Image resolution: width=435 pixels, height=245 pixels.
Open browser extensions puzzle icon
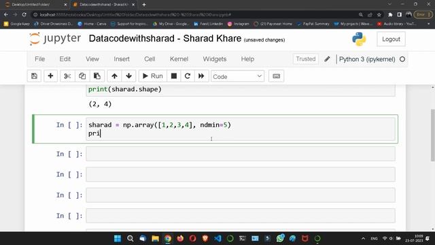[390, 15]
